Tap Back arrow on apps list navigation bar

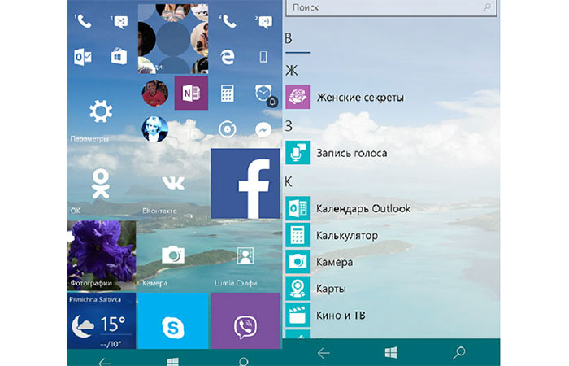pyautogui.click(x=324, y=352)
